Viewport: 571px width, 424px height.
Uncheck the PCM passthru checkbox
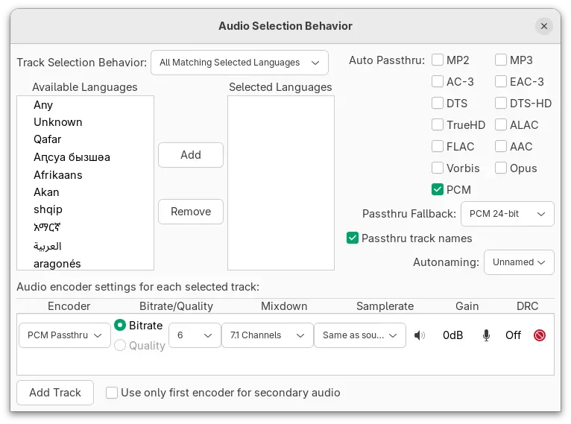coord(438,189)
